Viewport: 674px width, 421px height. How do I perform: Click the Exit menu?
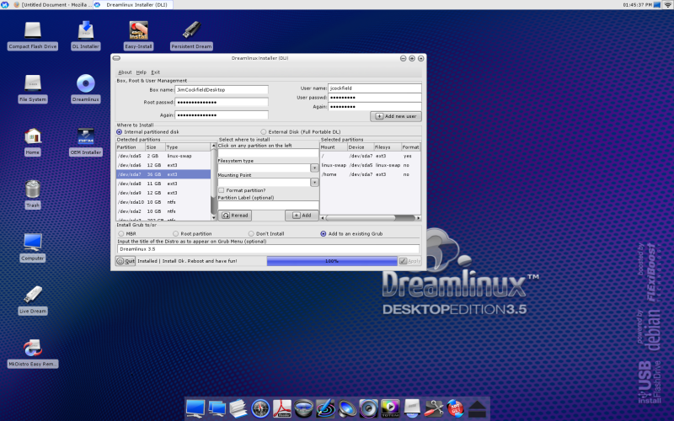tap(156, 72)
